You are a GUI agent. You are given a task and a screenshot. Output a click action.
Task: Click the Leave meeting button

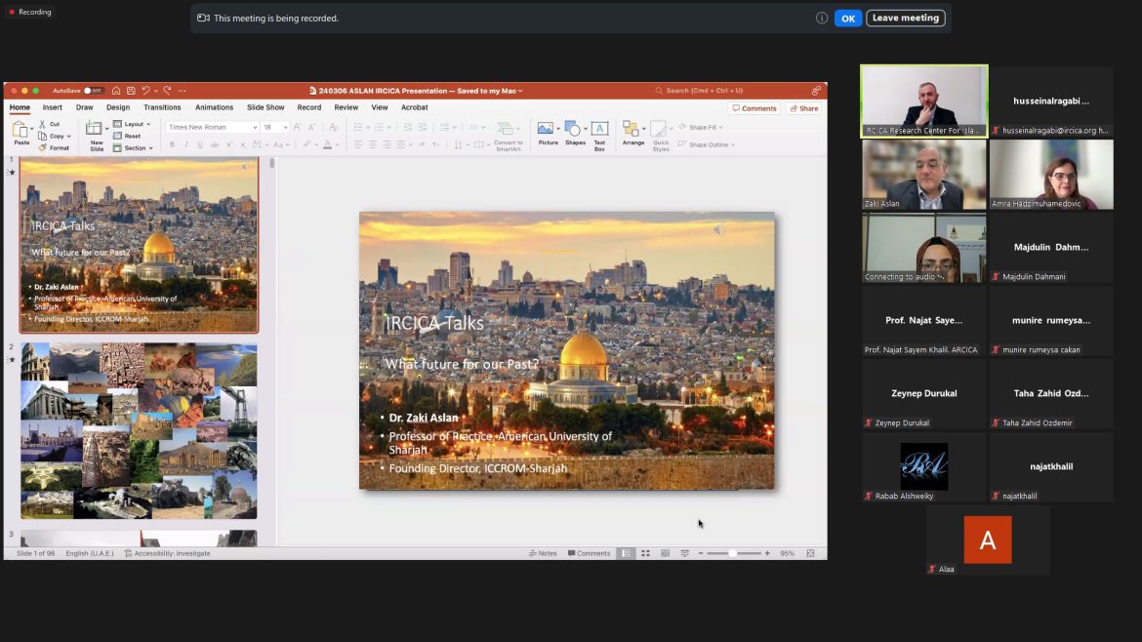point(905,18)
